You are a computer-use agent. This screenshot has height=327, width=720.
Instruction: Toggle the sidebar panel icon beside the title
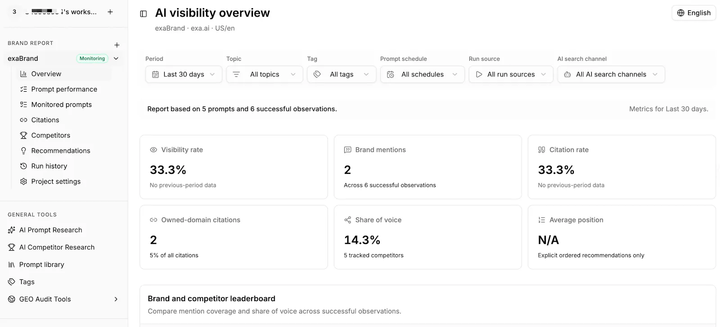point(144,14)
